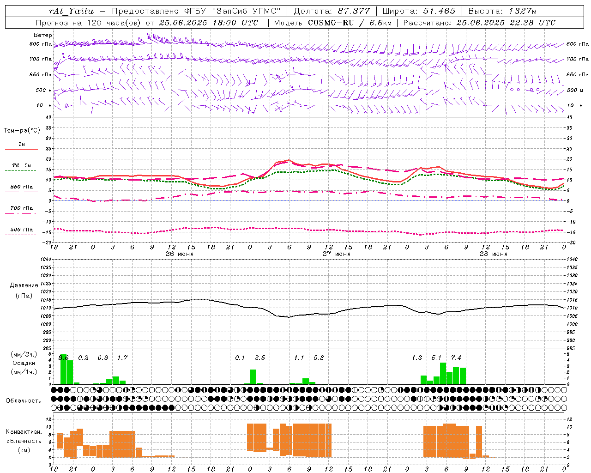Viewport: 591px width, 473px height.
Task: Click the tall green bar under the 2.5 total
Action: [x=253, y=377]
